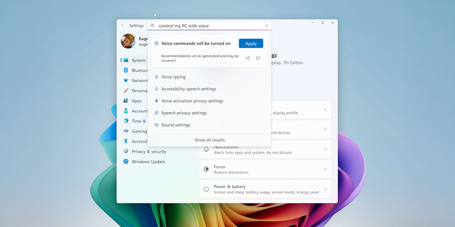Click the Bluetooth sidebar icon

click(126, 70)
